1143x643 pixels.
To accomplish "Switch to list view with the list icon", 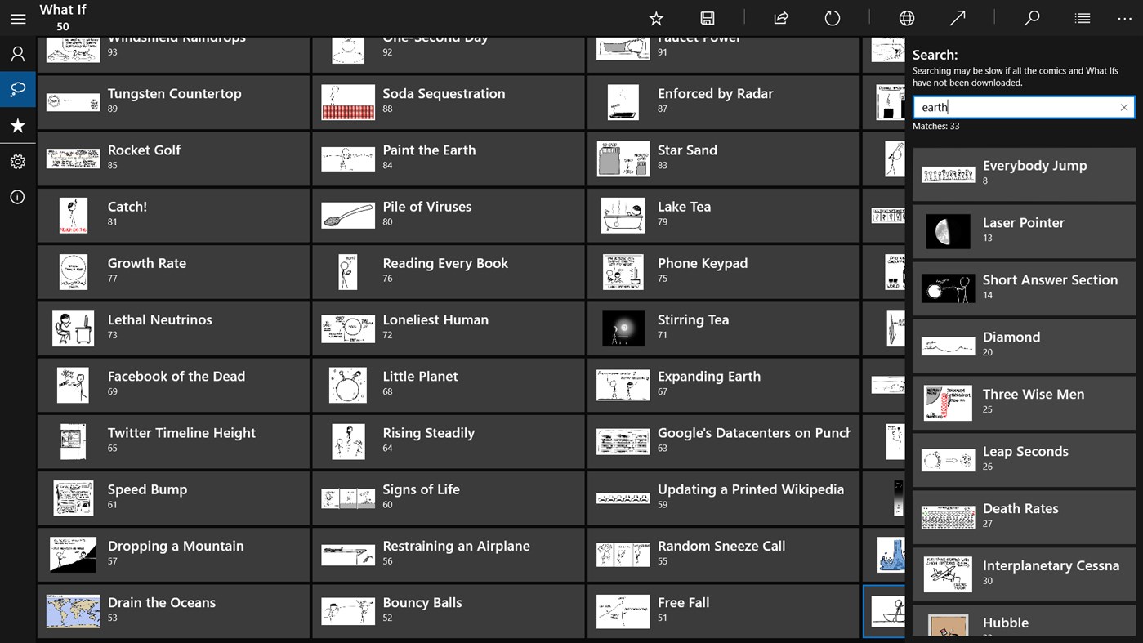I will pyautogui.click(x=1082, y=18).
